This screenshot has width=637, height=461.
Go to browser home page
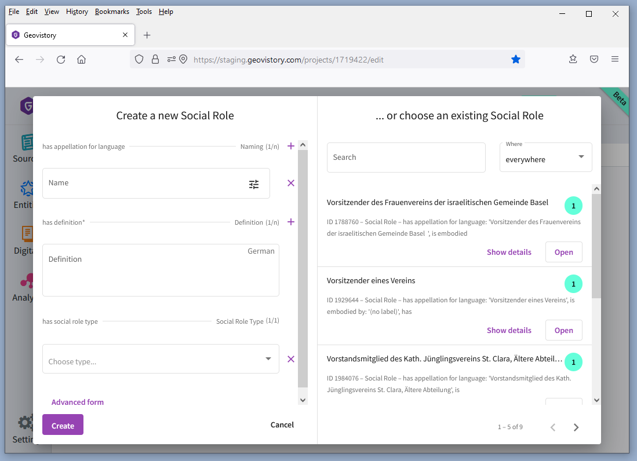point(82,60)
